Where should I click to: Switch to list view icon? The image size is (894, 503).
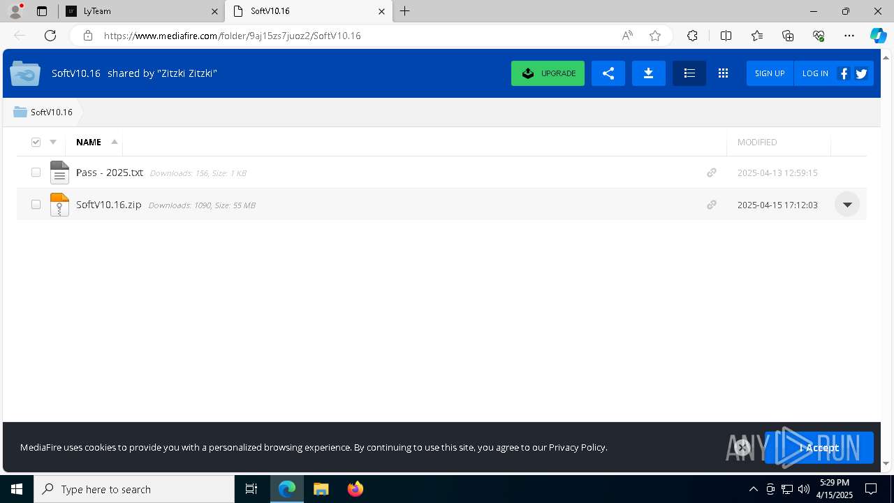tap(689, 73)
